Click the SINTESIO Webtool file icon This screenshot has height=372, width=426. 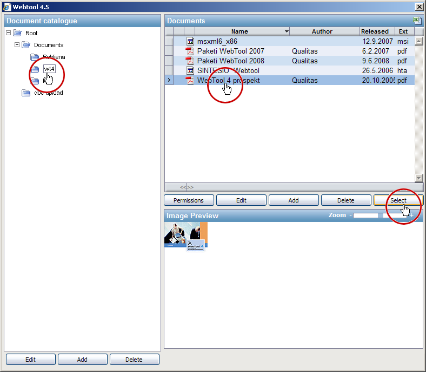click(x=190, y=70)
